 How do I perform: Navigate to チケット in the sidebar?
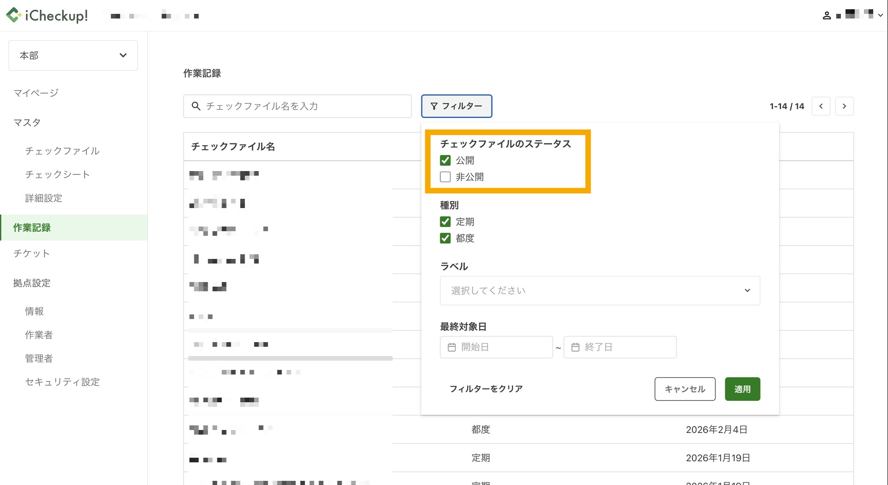[x=31, y=253]
